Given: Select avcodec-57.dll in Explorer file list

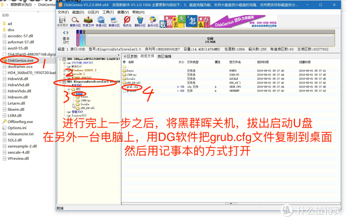Looking at the screenshot, I should click(x=18, y=36).
